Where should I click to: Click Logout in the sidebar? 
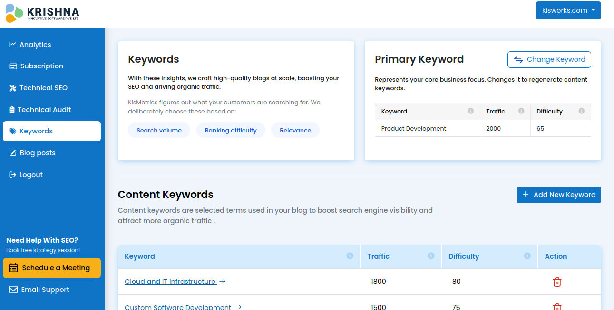coord(52,175)
